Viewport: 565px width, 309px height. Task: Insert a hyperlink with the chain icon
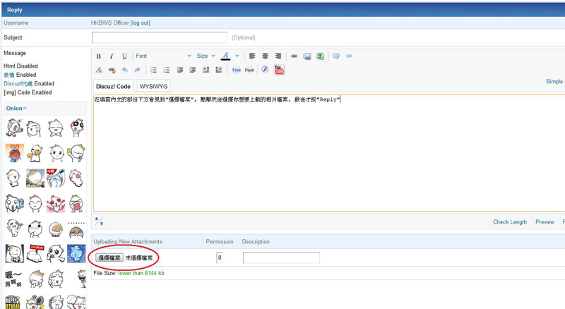click(295, 56)
